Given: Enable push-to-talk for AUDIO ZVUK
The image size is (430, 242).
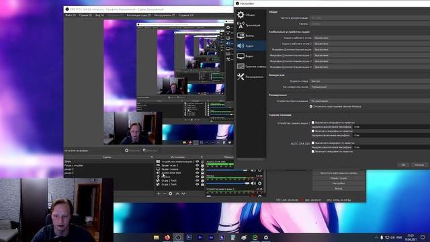Looking at the screenshot, I should 313,151.
